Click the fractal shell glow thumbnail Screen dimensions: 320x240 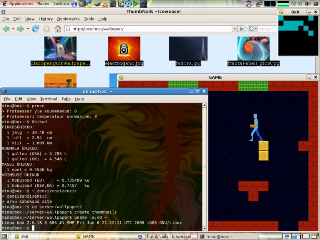point(254,48)
